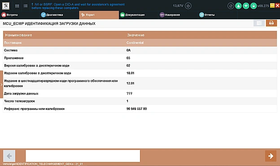Click the 18.01 value
280x166 pixels.
point(130,73)
